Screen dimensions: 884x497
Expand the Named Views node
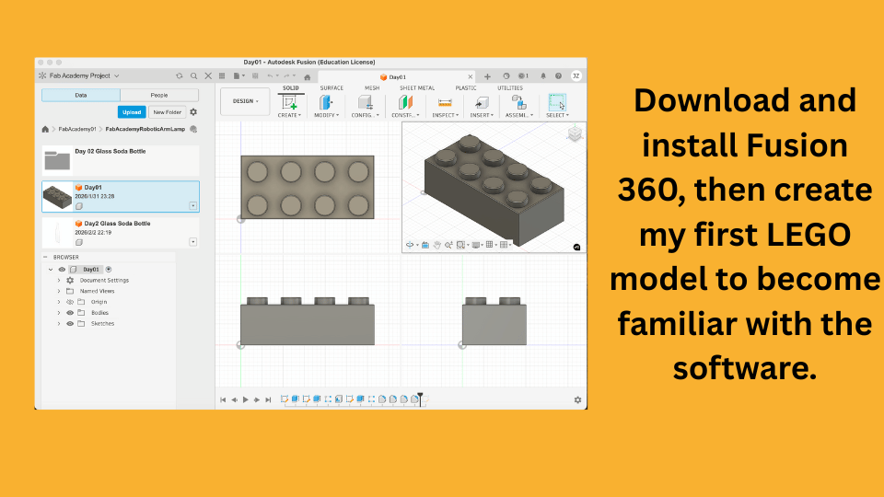click(x=59, y=292)
